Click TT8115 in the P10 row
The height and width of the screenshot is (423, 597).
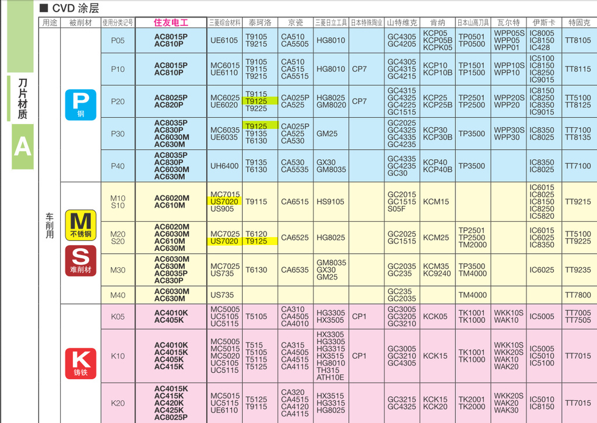[x=578, y=69]
